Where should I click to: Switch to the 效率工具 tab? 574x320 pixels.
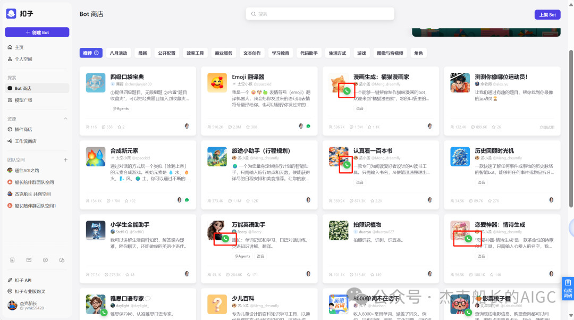coord(195,53)
